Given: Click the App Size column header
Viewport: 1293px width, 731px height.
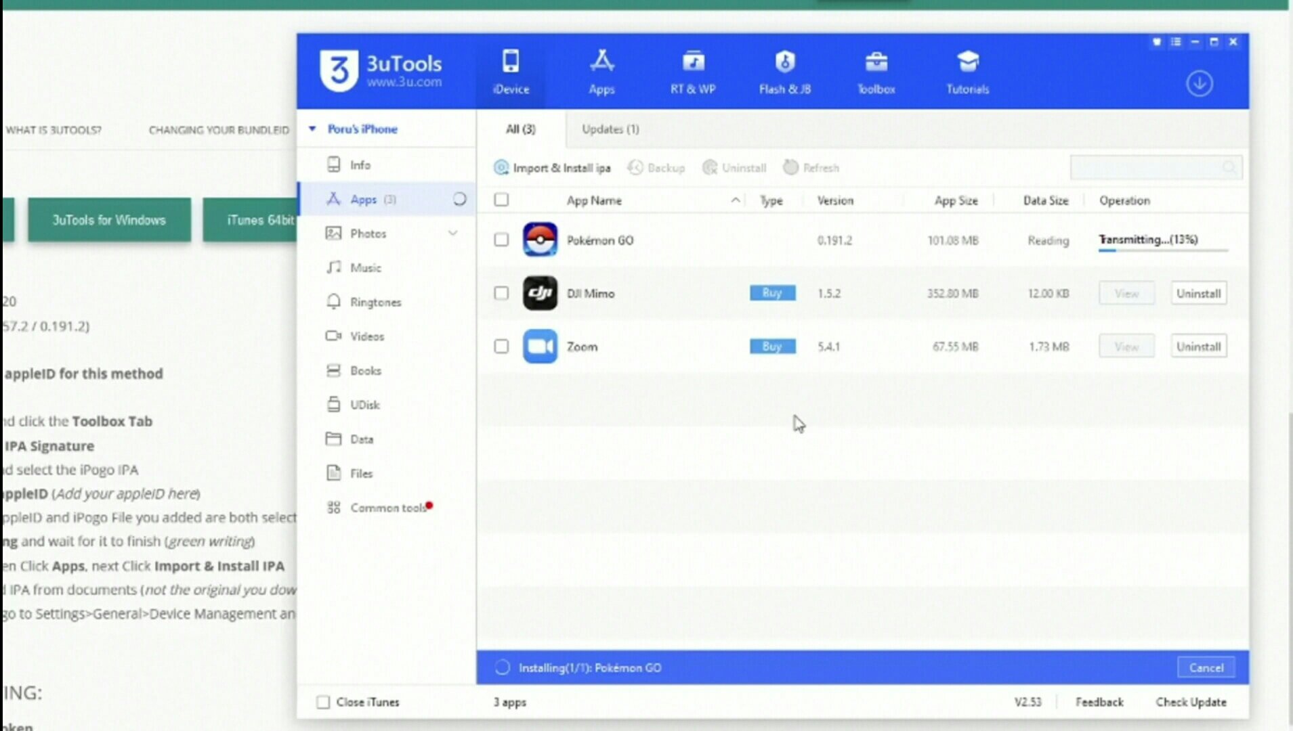Looking at the screenshot, I should [x=956, y=201].
